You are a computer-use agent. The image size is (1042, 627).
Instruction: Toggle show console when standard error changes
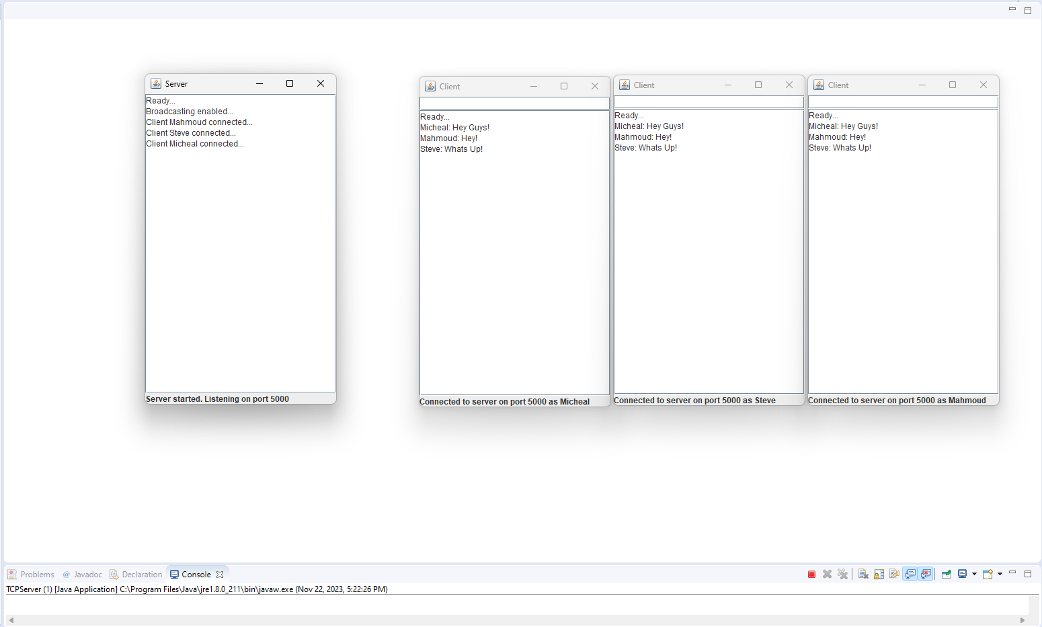pyautogui.click(x=926, y=574)
